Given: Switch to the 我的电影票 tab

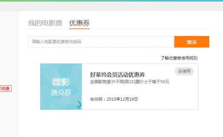Looking at the screenshot, I should [x=45, y=23].
